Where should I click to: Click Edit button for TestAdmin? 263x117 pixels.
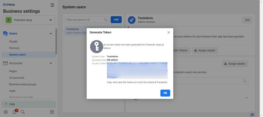pyautogui.click(x=247, y=20)
